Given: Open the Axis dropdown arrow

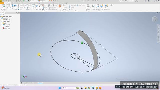Looking at the screenshot, I should (67, 5).
